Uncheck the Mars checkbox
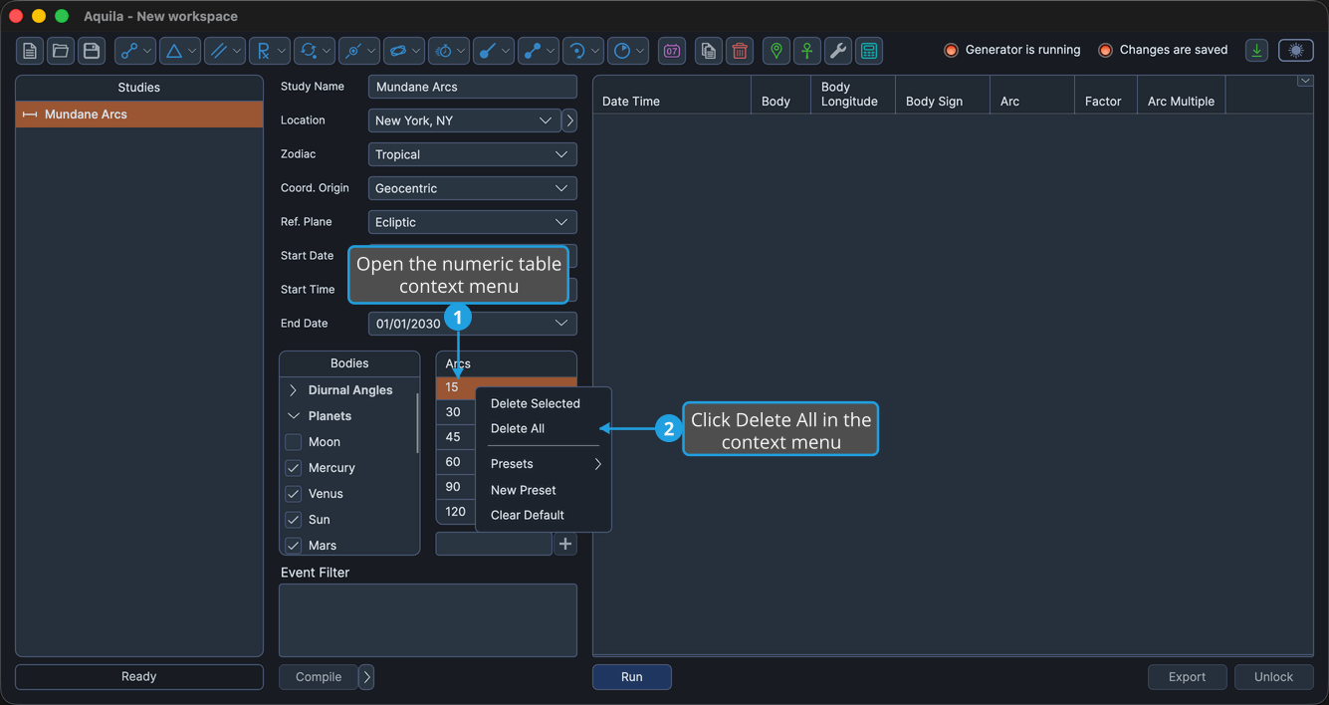 point(294,546)
